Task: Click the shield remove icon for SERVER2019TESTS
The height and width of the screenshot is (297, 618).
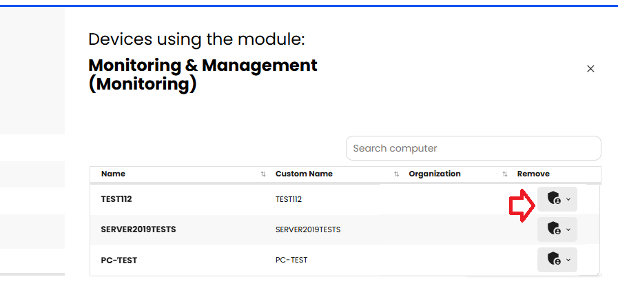Action: [x=553, y=229]
